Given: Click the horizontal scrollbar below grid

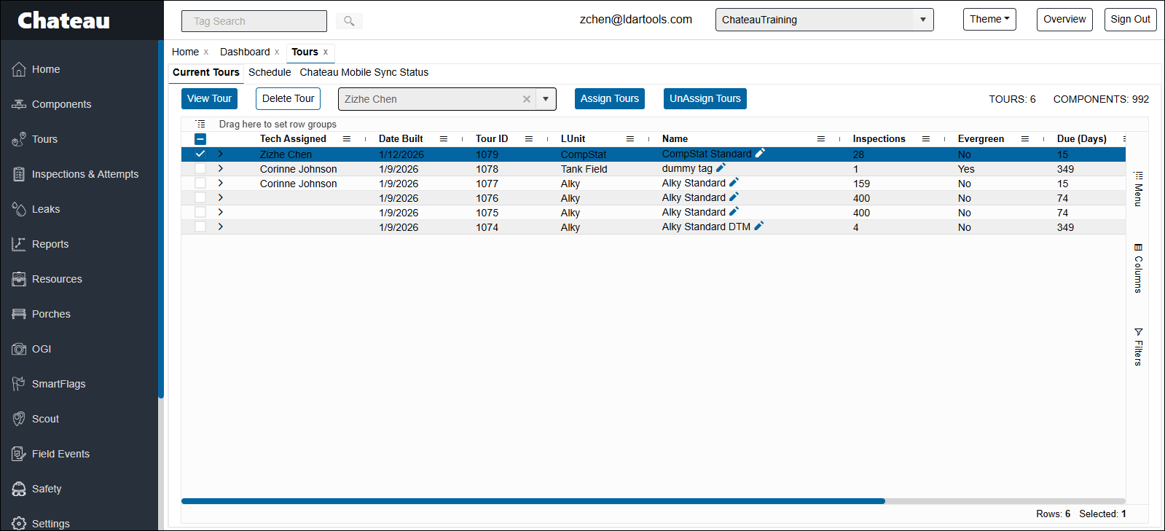Looking at the screenshot, I should (x=533, y=501).
